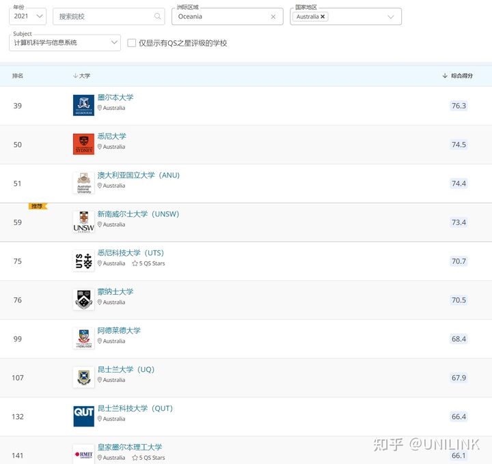Image resolution: width=492 pixels, height=464 pixels.
Task: Open the 阿德莱德大学 link
Action: [x=119, y=330]
